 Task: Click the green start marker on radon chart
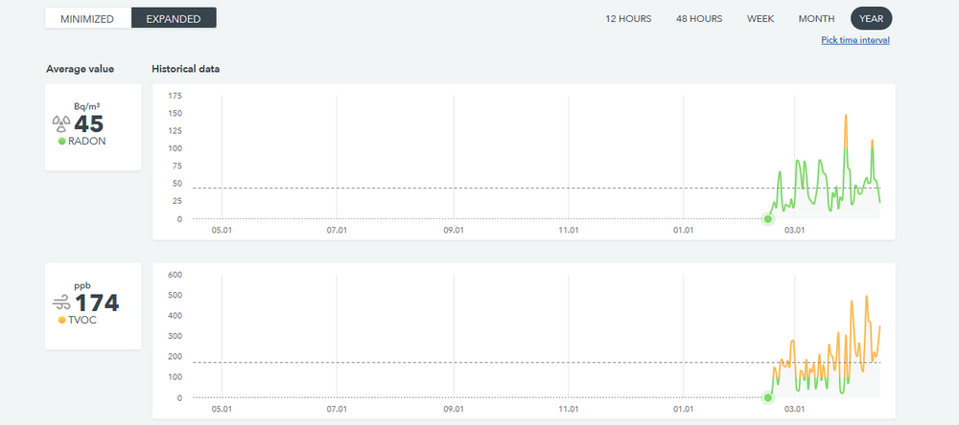click(767, 218)
